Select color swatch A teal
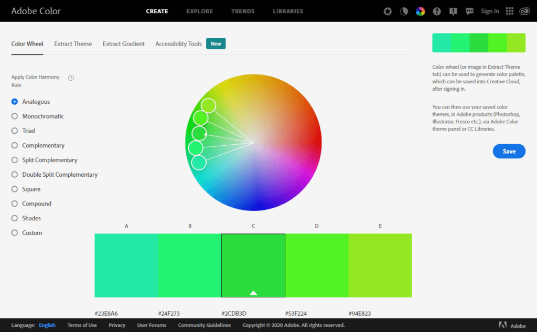The height and width of the screenshot is (332, 537). point(126,265)
